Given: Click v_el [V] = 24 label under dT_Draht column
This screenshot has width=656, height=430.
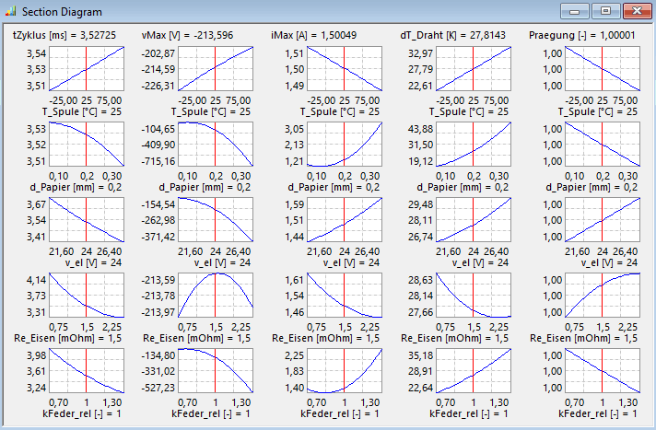Looking at the screenshot, I should (x=480, y=262).
